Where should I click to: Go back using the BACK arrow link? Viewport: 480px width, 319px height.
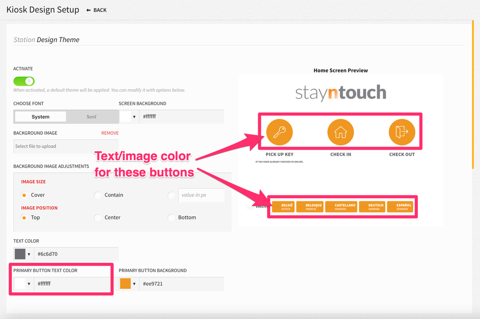pos(97,10)
